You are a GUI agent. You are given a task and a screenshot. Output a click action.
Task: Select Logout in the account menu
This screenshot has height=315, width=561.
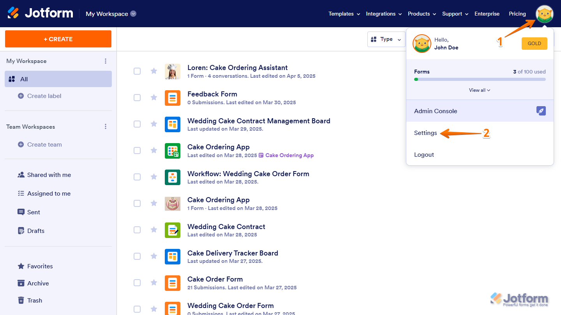coord(424,155)
